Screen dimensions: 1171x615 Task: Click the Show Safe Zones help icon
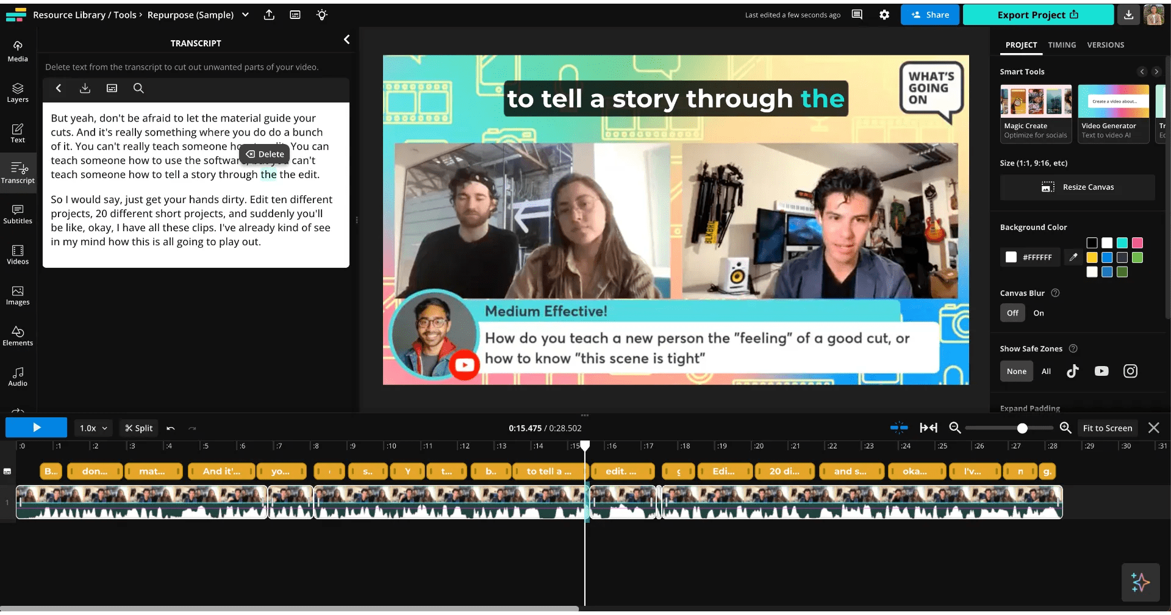[1073, 348]
